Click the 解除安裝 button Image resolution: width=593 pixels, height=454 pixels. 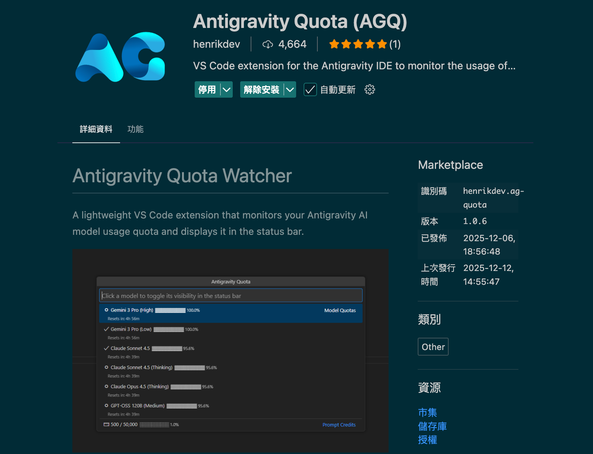261,89
